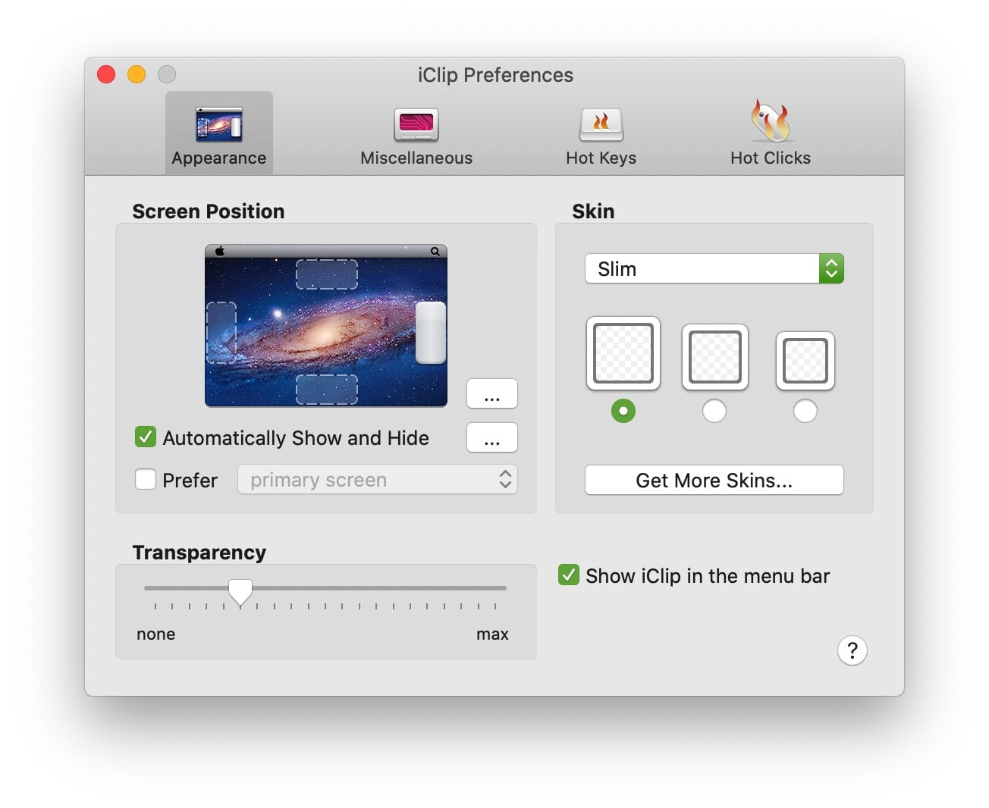Select left screen position placeholder

221,332
